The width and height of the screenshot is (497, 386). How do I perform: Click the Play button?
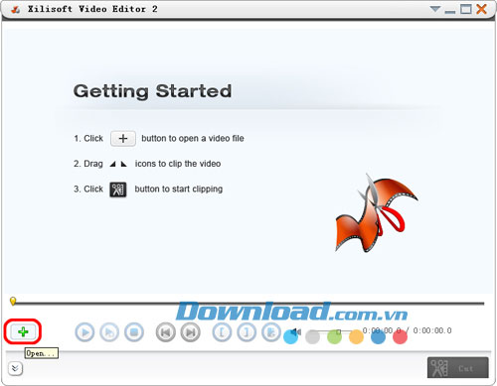click(x=84, y=332)
